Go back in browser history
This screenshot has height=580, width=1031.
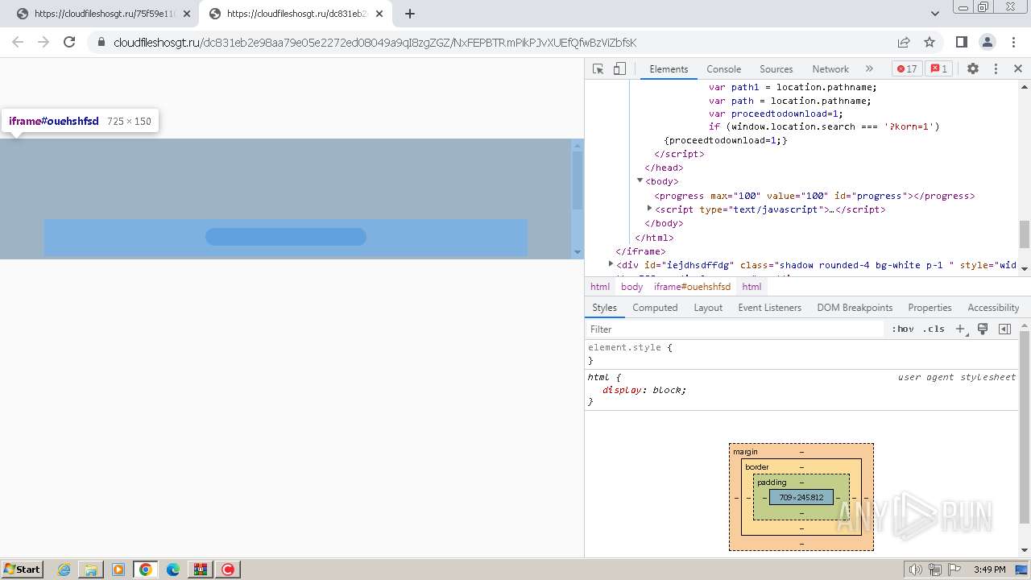[18, 42]
